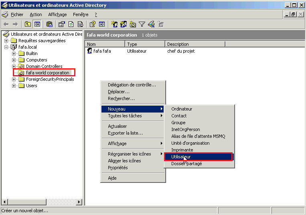Open the ? help menu
Image resolution: width=306 pixels, height=215 pixels.
tap(96, 14)
